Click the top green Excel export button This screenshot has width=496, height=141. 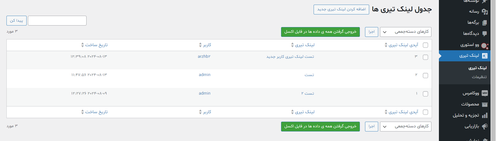320,32
